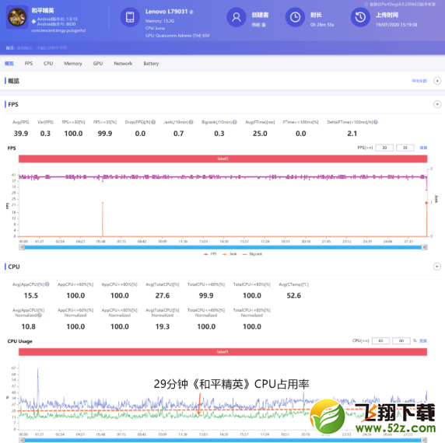The image size is (445, 443).
Task: Open help icon next to Avg(AppCPU)[%]
Action: pos(47,284)
